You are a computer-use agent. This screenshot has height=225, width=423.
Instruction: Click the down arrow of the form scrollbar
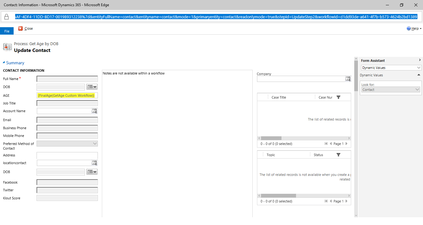coord(356,215)
